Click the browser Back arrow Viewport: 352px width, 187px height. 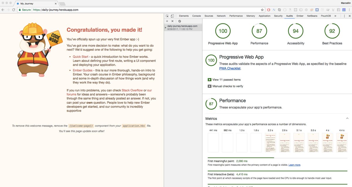click(3, 10)
